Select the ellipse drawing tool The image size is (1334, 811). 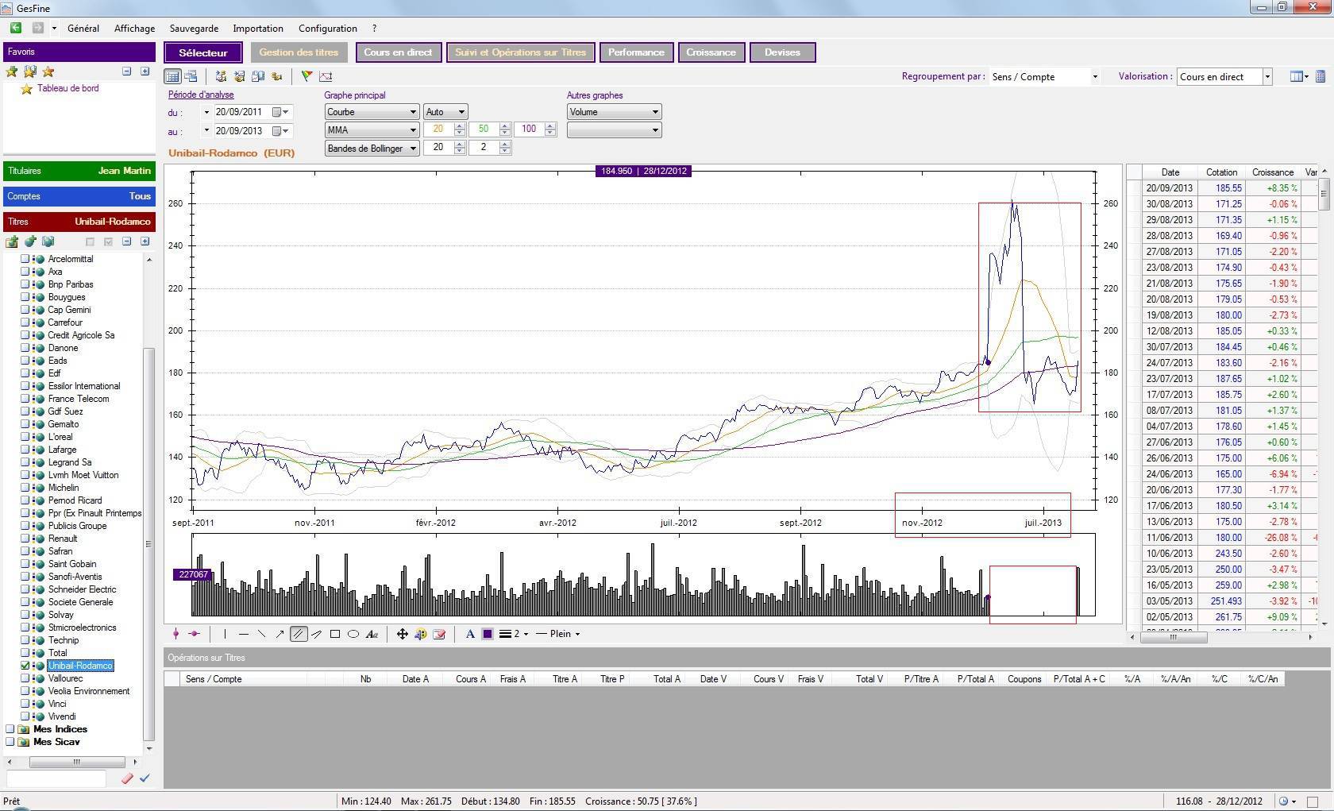tap(353, 634)
